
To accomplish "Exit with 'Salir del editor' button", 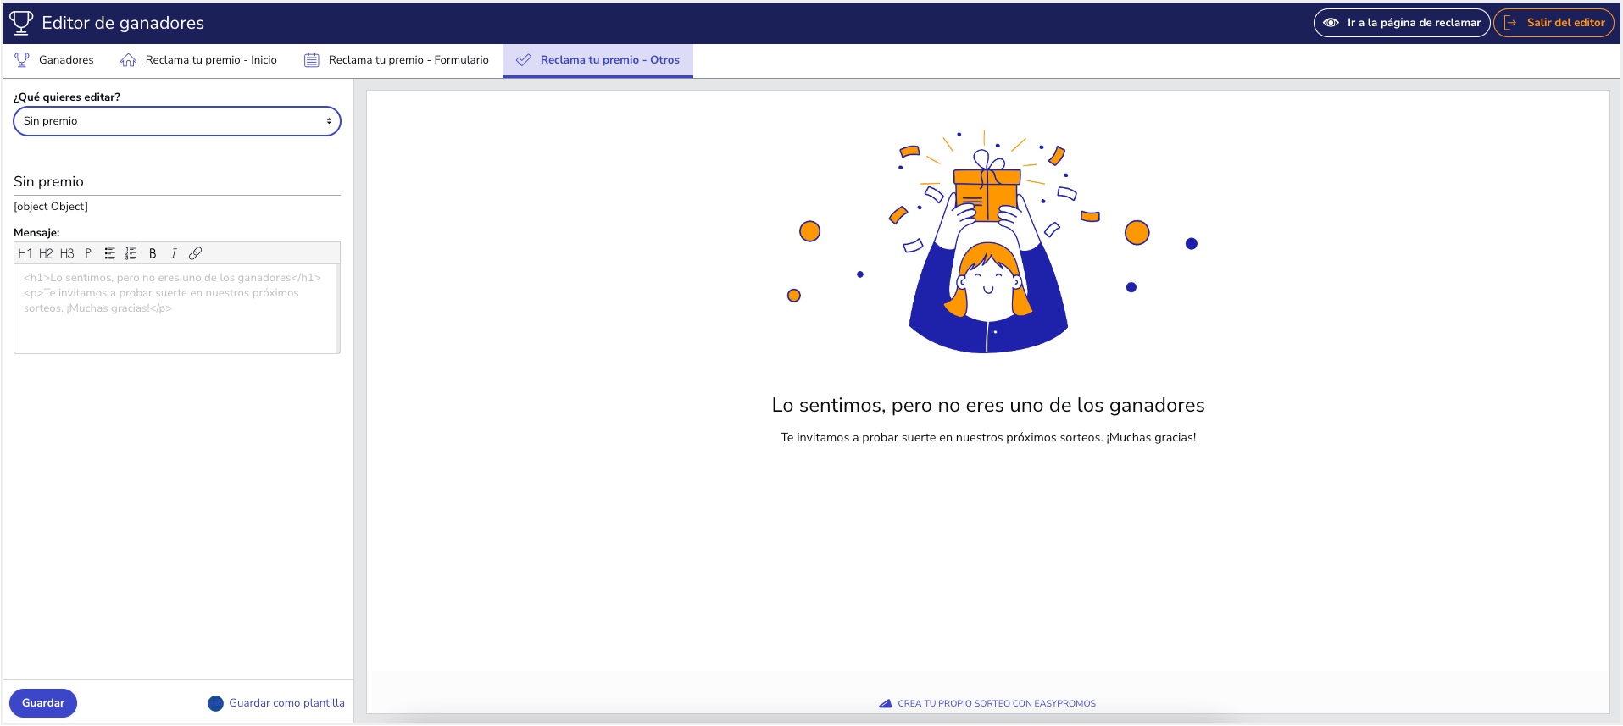I will [x=1554, y=23].
